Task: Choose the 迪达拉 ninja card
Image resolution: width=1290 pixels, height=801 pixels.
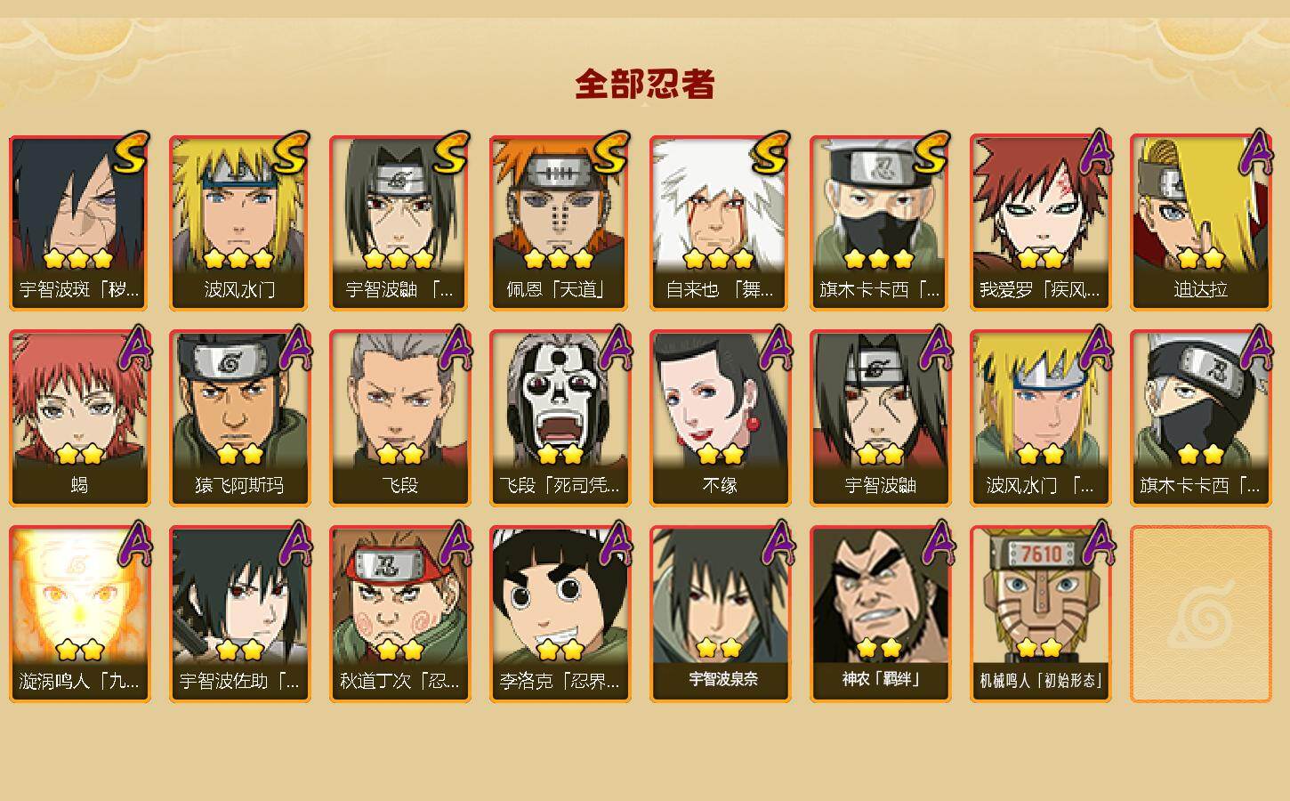Action: pyautogui.click(x=1200, y=222)
